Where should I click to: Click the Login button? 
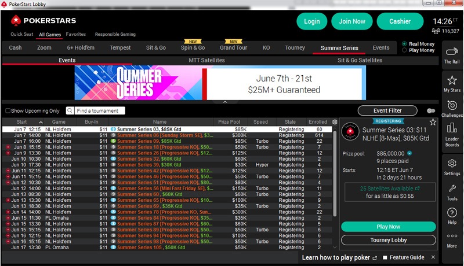click(312, 21)
